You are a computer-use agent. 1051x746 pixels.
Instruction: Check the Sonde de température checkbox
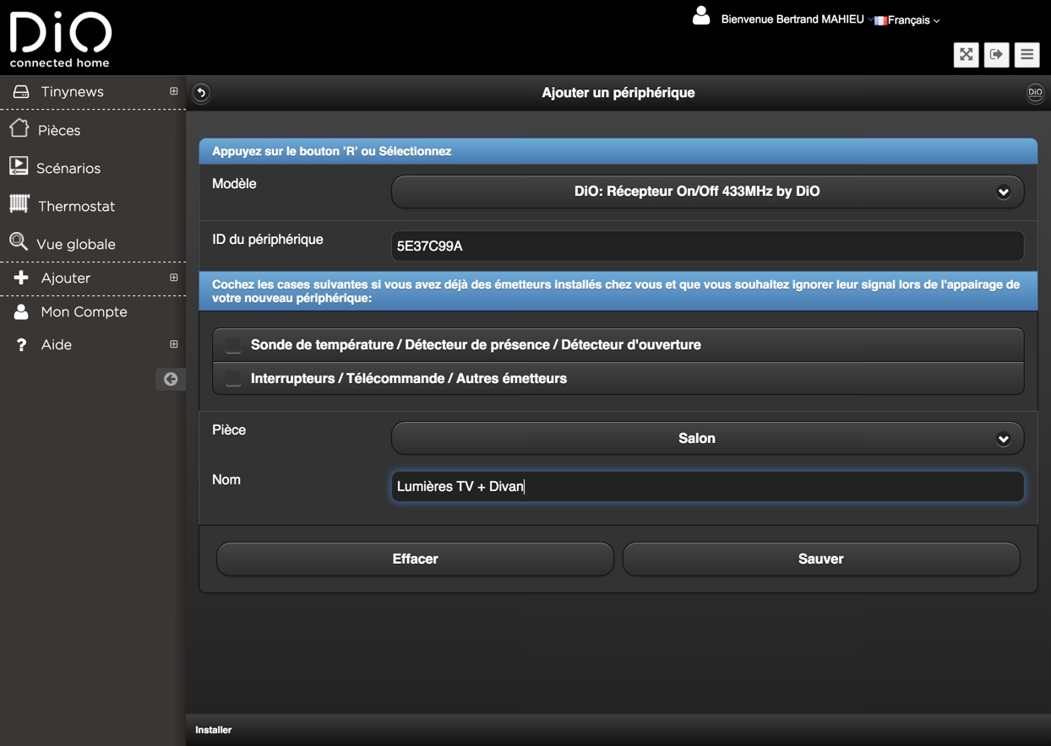tap(233, 345)
